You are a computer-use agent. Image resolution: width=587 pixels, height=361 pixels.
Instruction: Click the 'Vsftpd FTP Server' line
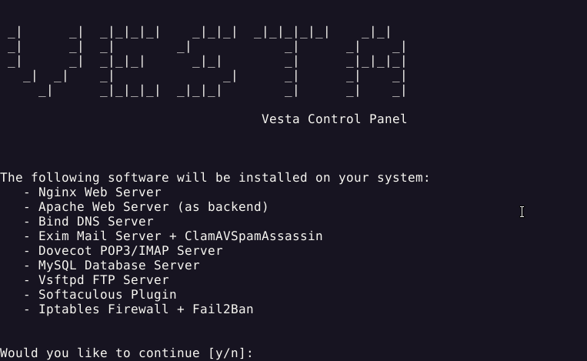[x=104, y=279]
